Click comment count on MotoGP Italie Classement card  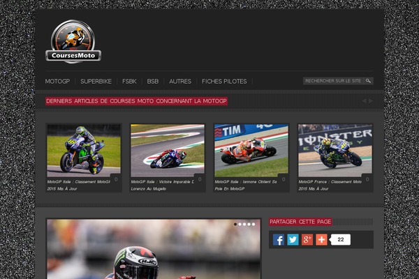click(116, 179)
